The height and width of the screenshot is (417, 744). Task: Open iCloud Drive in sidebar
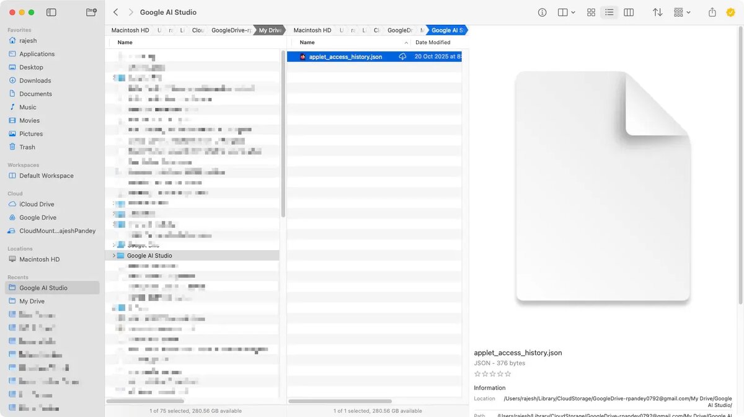[37, 204]
